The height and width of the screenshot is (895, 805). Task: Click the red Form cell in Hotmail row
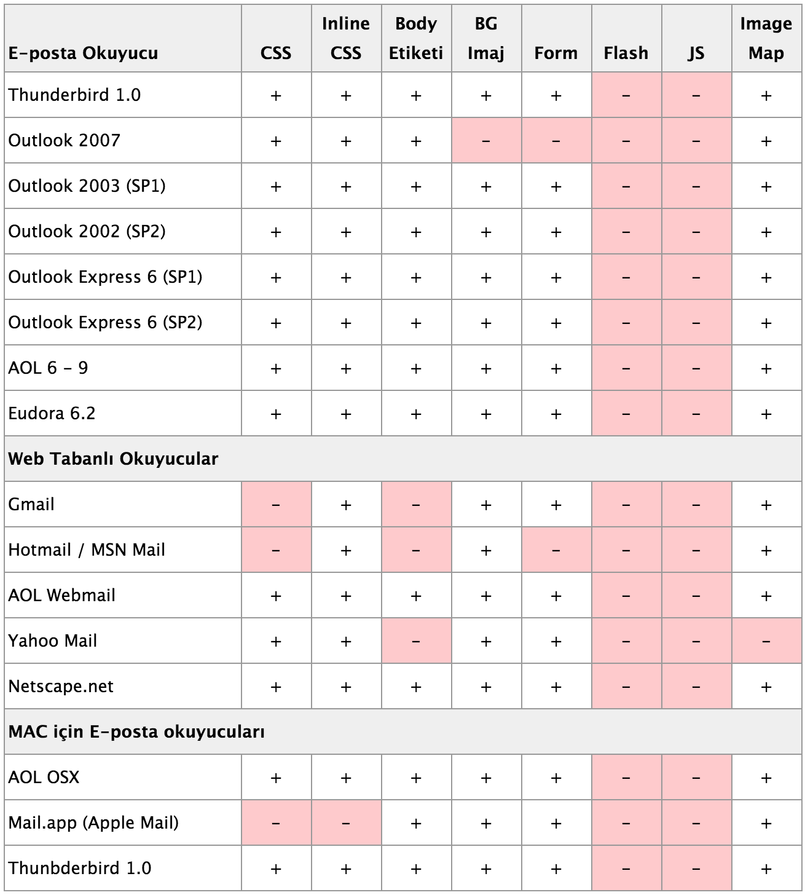[x=556, y=550]
